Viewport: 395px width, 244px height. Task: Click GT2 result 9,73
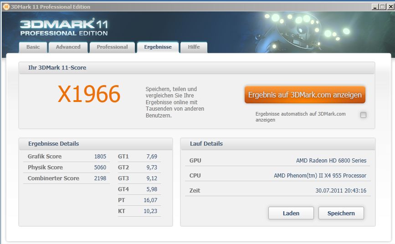point(152,167)
